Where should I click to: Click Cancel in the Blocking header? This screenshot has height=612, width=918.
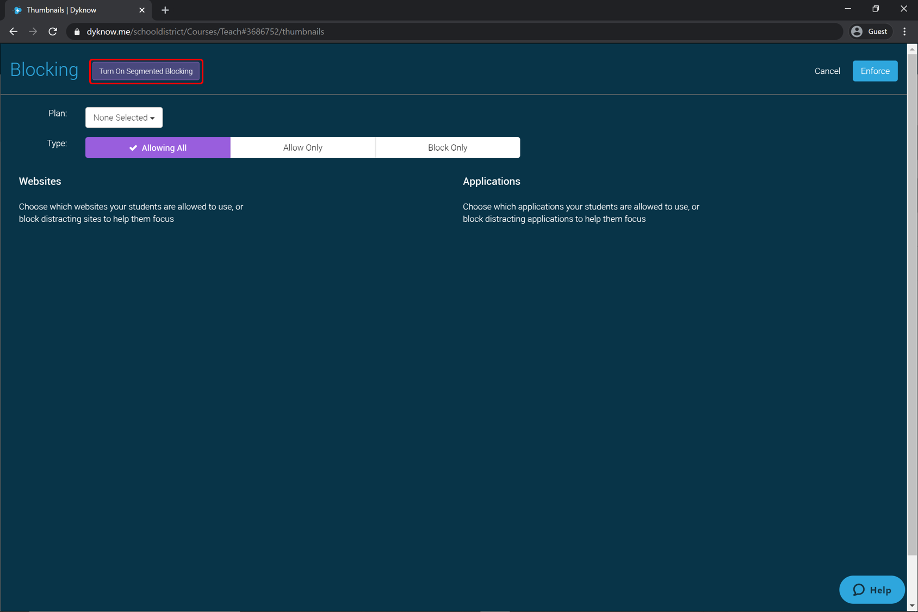(827, 71)
